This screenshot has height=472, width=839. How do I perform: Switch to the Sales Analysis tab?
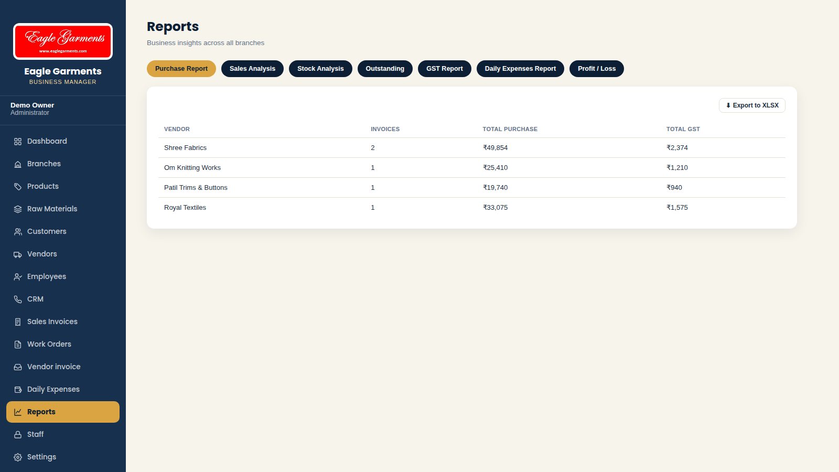(x=252, y=69)
